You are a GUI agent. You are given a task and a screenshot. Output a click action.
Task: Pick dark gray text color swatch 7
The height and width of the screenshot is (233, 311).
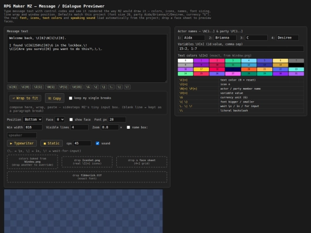tap(297, 60)
